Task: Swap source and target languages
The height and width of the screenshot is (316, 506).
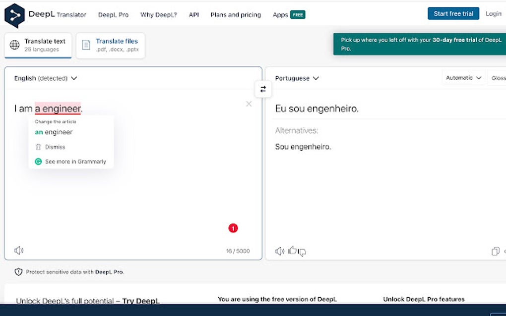Action: coord(263,89)
